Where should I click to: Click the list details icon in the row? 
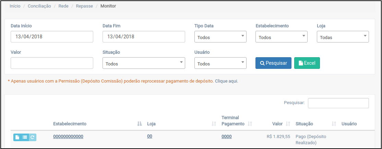click(x=25, y=137)
